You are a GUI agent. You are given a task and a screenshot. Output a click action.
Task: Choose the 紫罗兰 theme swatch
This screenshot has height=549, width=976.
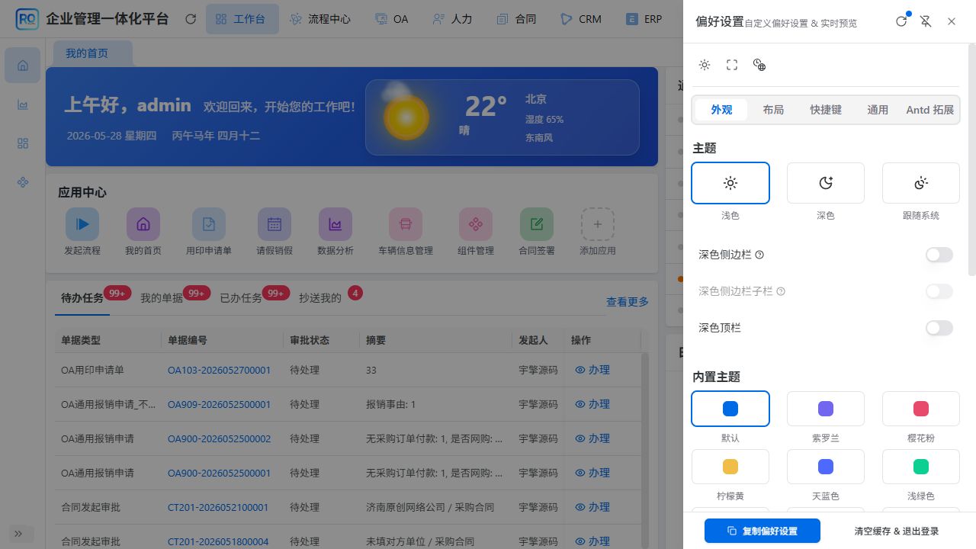click(x=826, y=409)
